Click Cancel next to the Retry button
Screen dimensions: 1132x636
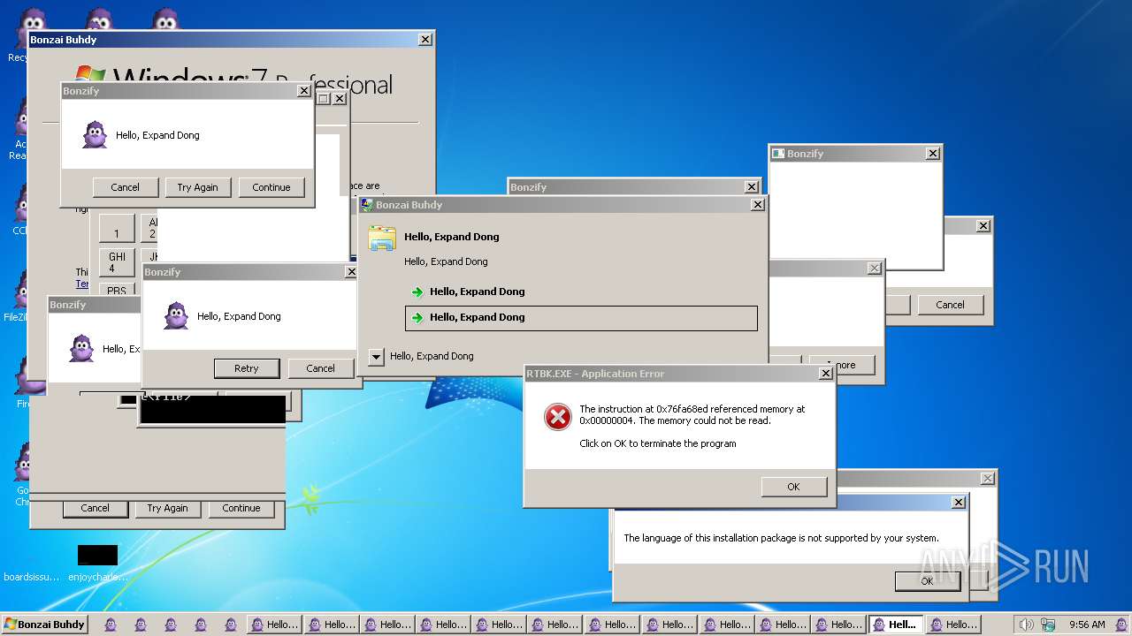point(320,368)
